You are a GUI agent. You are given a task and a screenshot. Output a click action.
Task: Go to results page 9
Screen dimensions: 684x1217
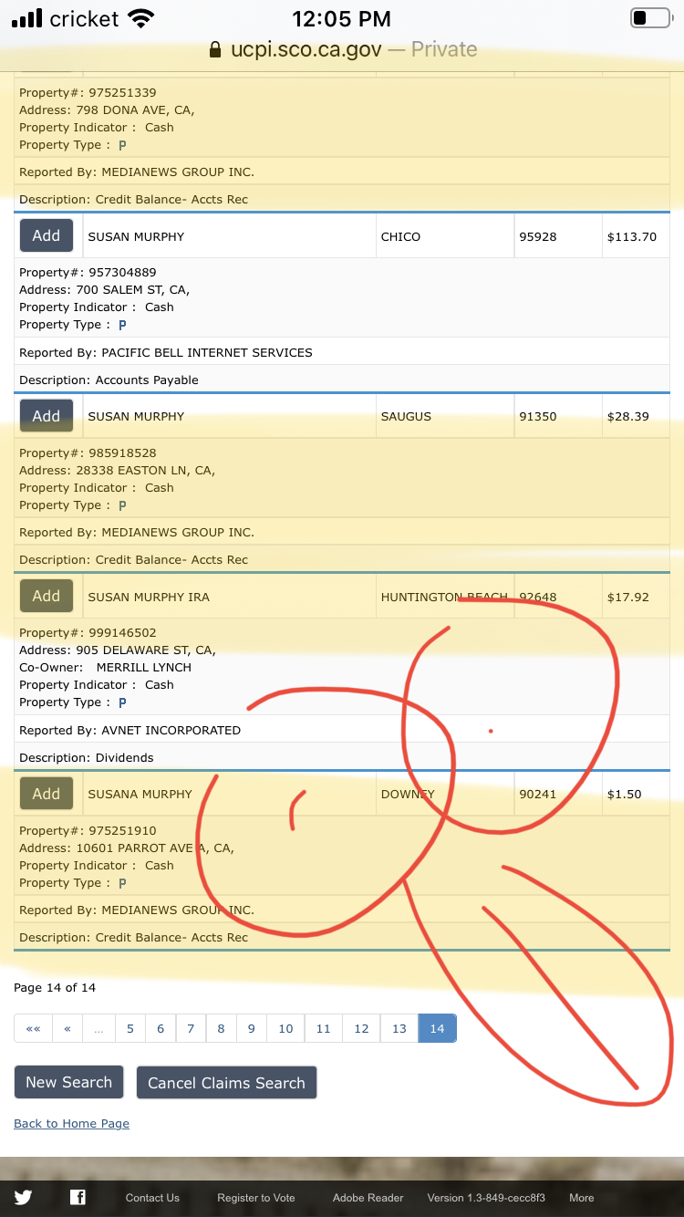pos(252,1028)
